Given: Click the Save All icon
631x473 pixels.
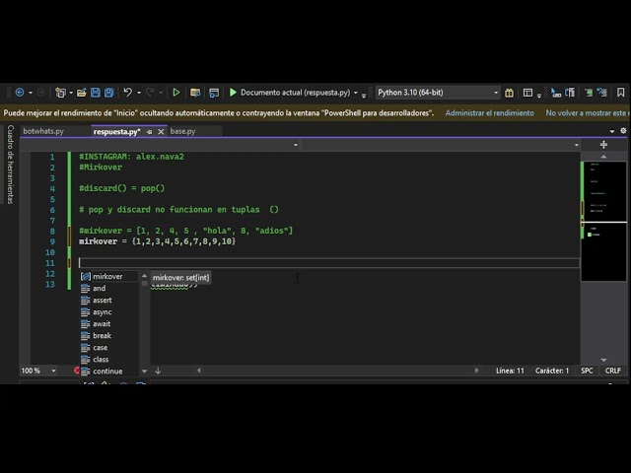Looking at the screenshot, I should (x=109, y=93).
